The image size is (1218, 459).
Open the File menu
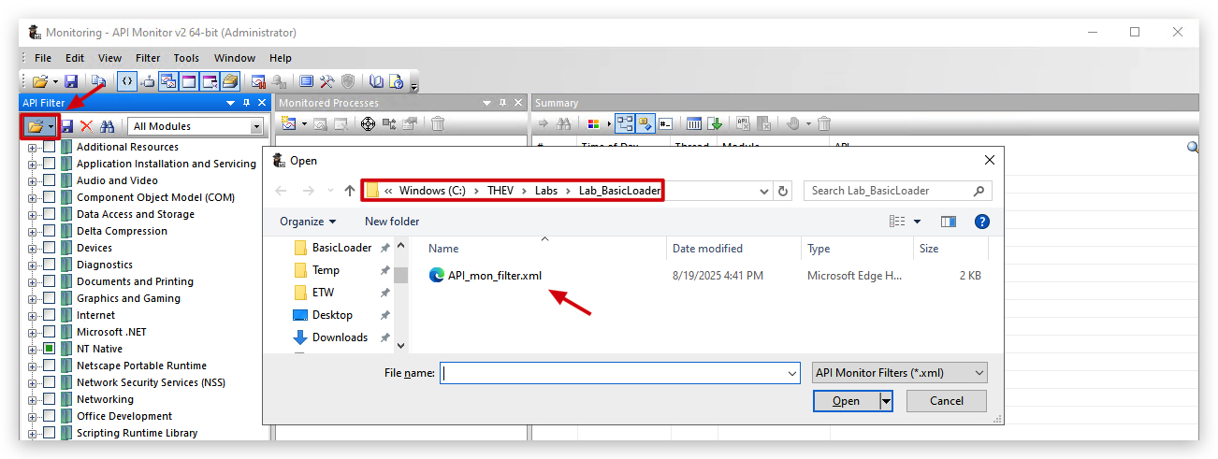(x=43, y=58)
